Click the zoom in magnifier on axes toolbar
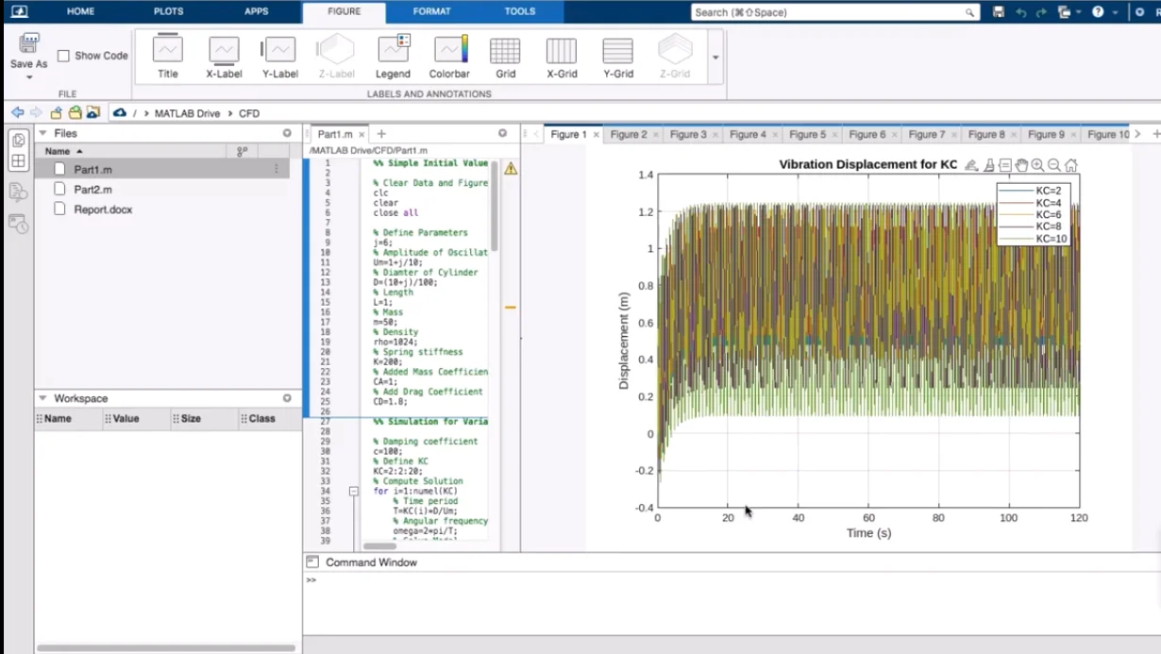The height and width of the screenshot is (654, 1161). tap(1037, 165)
